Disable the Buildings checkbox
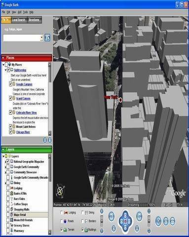This screenshot has width=189, height=237. click(83, 230)
